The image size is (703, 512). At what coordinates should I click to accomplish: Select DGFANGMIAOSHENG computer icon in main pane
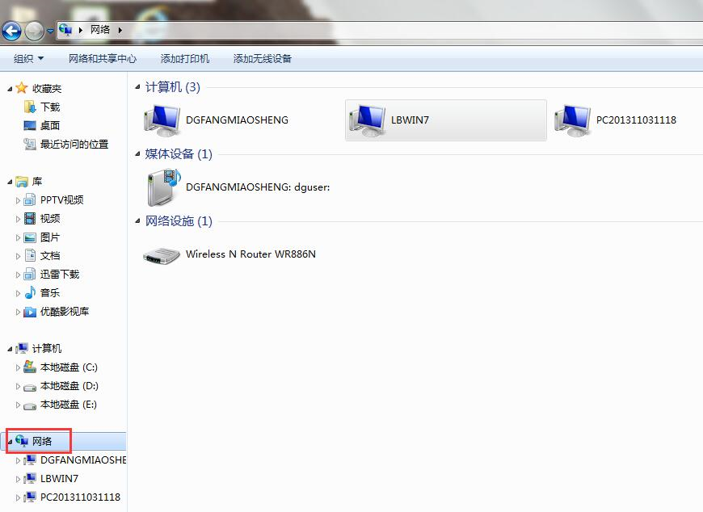(162, 120)
